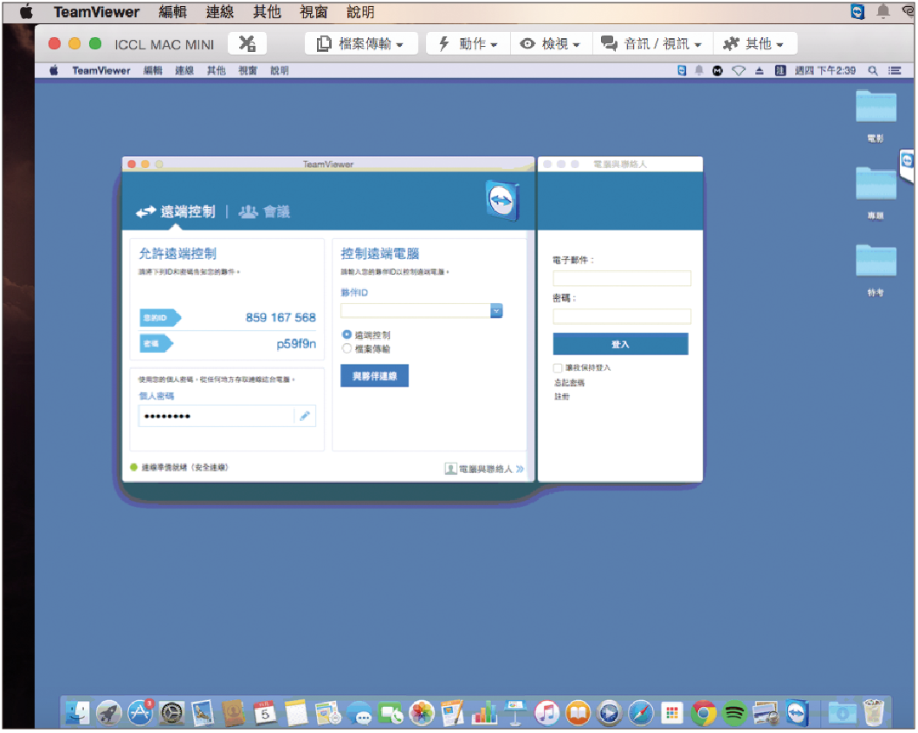Select the 遠端控制 radio button

point(346,334)
